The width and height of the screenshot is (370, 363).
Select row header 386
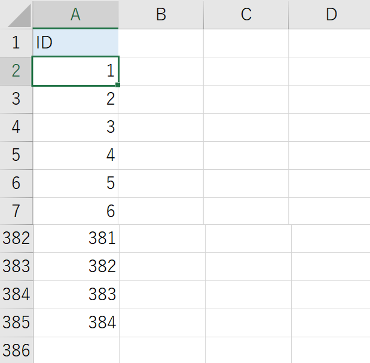16,350
